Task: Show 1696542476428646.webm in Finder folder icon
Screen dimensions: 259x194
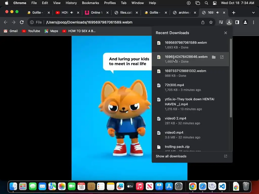Action: click(213, 57)
